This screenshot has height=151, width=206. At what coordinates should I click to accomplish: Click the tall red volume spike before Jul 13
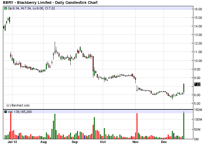coord(11,126)
